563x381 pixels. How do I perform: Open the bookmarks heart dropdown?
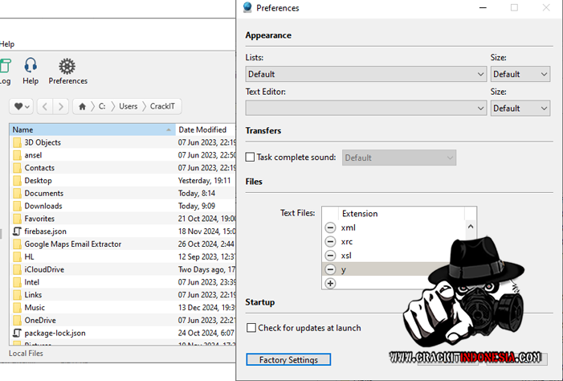pyautogui.click(x=22, y=106)
